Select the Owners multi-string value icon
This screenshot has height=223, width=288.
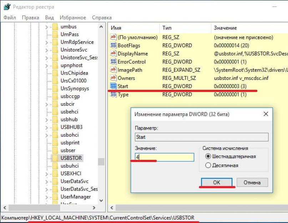click(113, 78)
